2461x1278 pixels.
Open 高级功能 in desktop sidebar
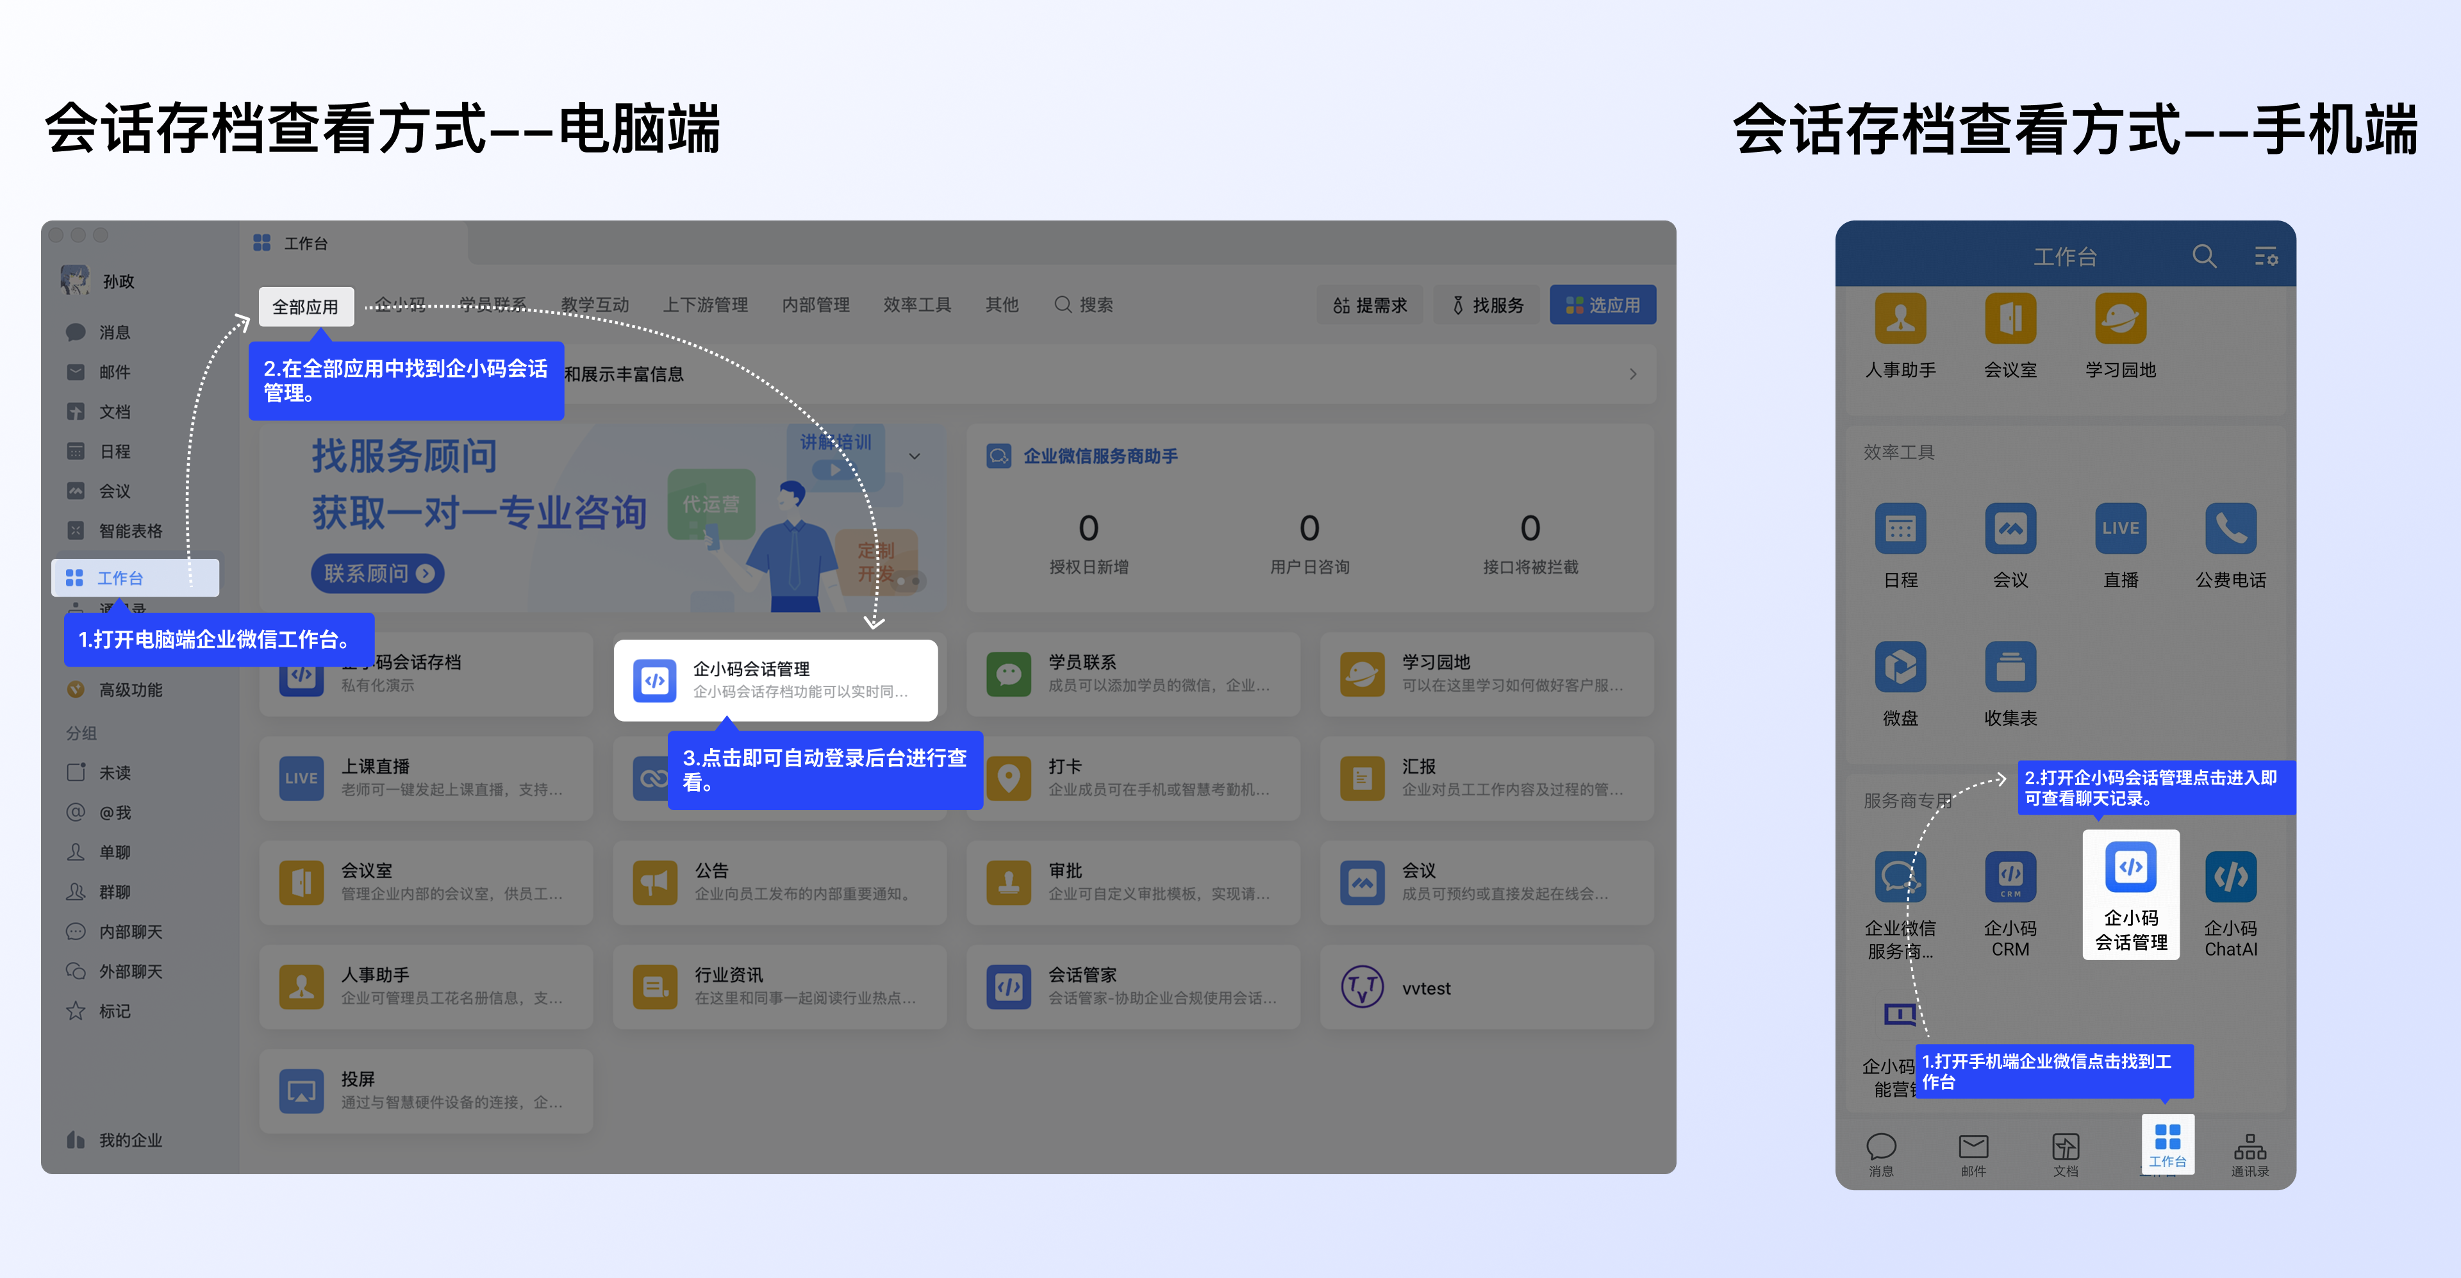(115, 688)
